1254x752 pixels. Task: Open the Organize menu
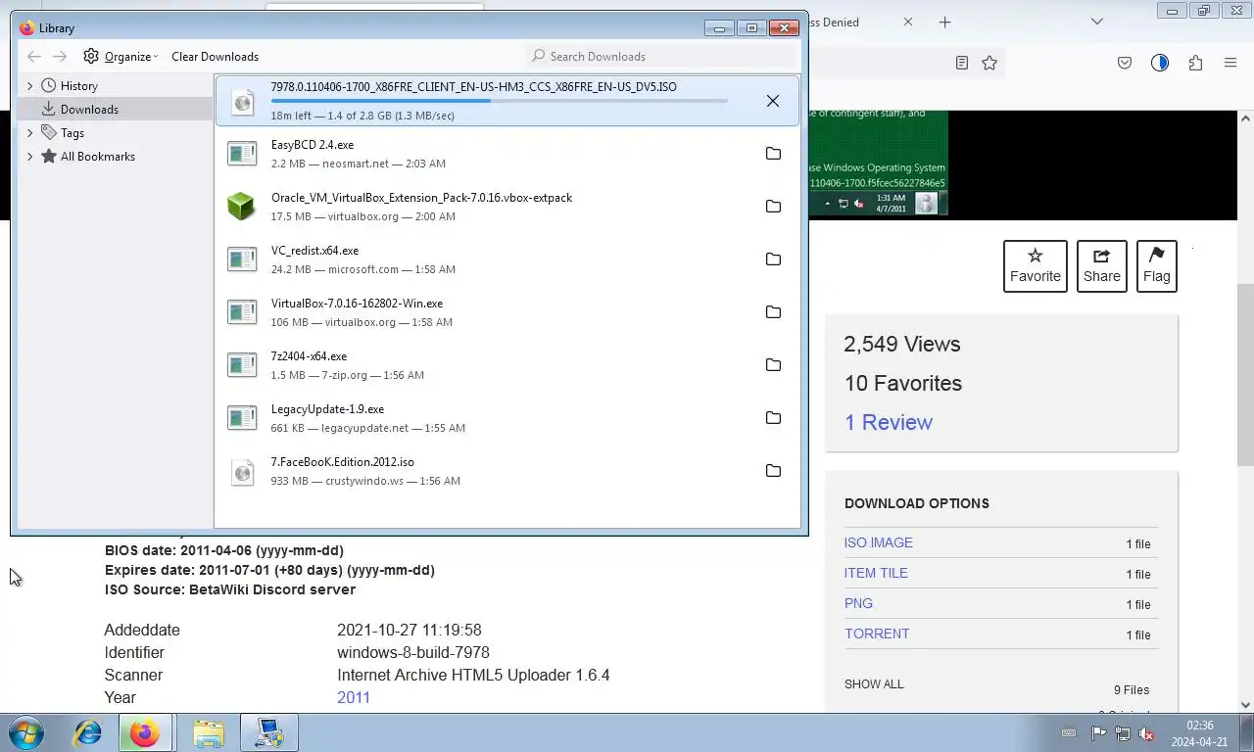tap(121, 57)
